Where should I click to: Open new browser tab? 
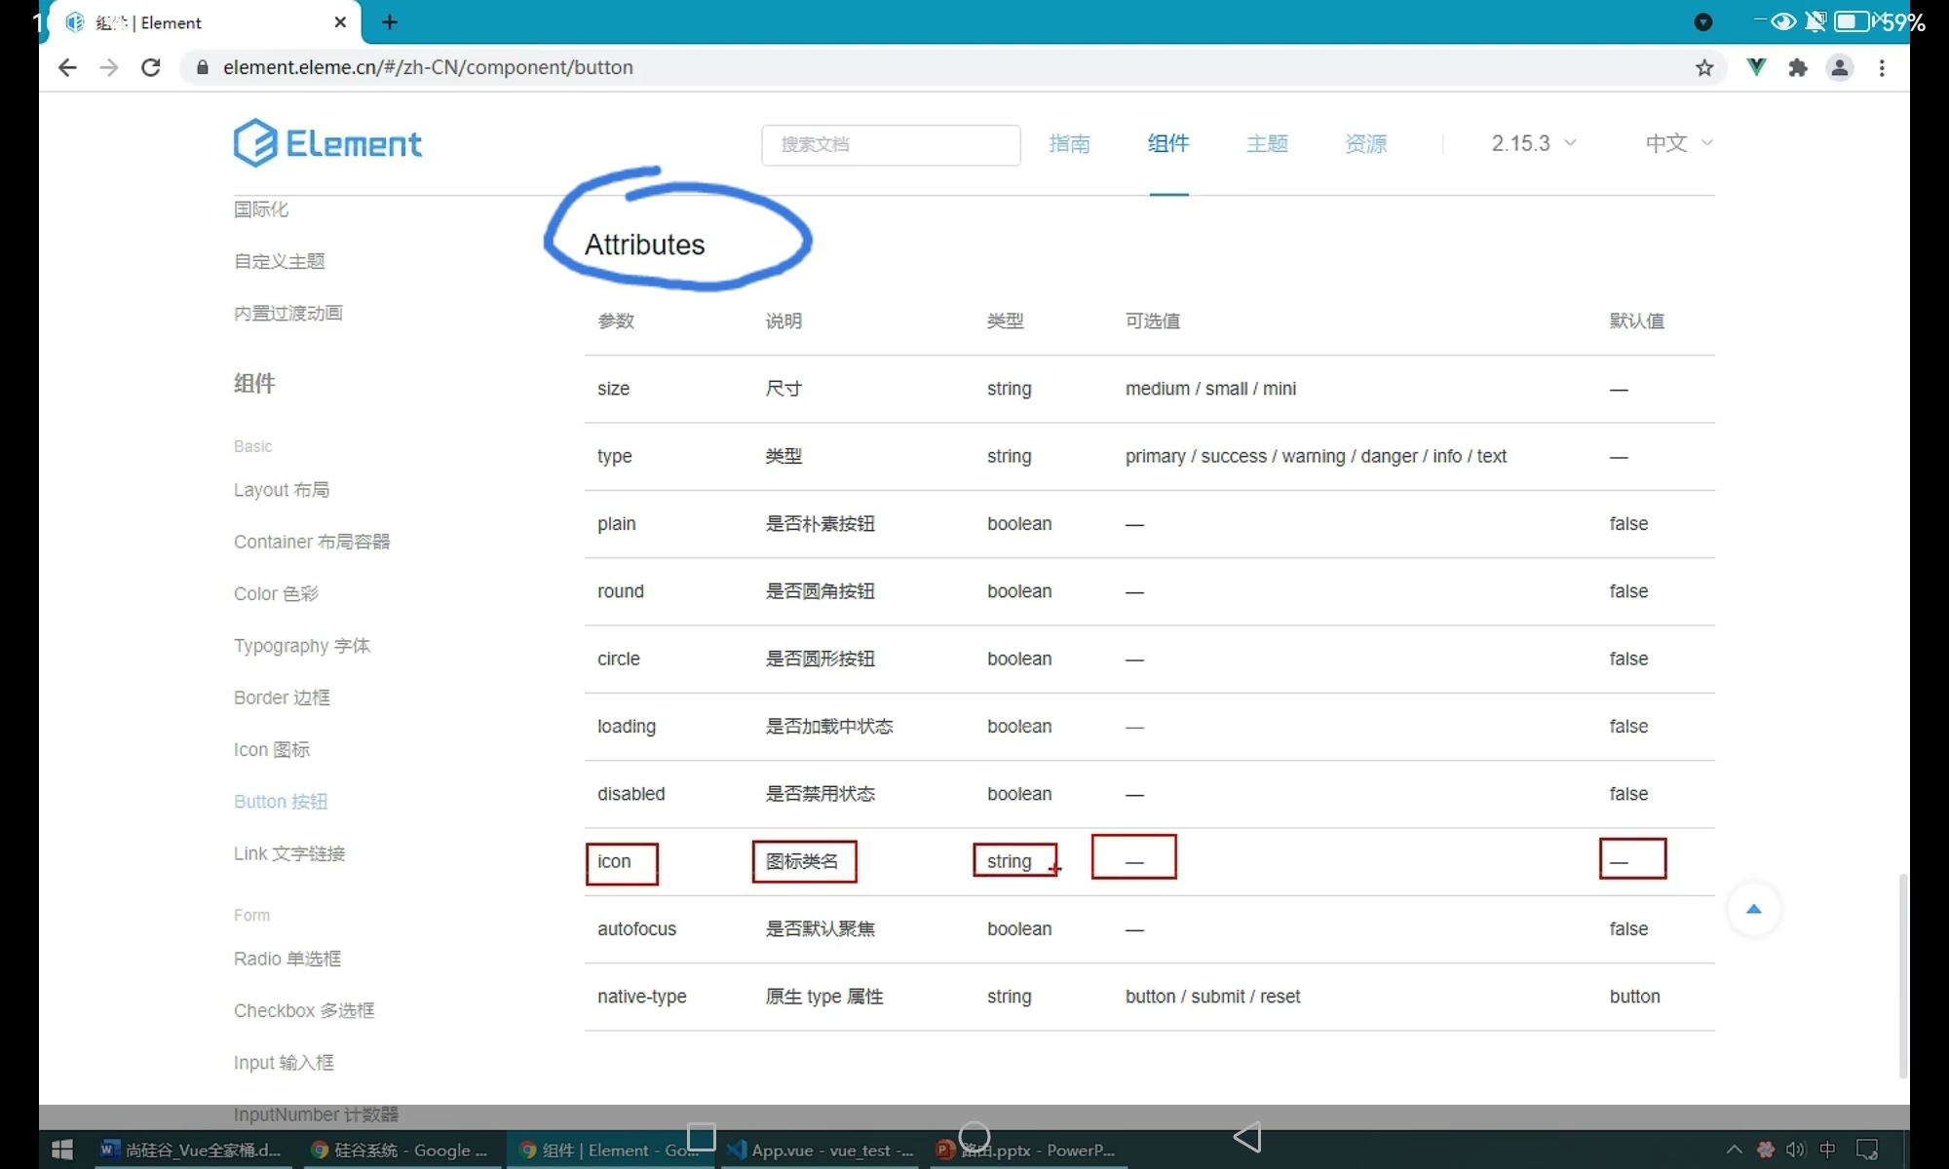click(x=390, y=22)
